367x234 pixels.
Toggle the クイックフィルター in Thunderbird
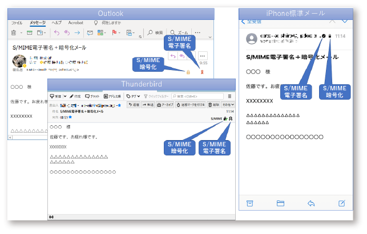click(x=156, y=96)
